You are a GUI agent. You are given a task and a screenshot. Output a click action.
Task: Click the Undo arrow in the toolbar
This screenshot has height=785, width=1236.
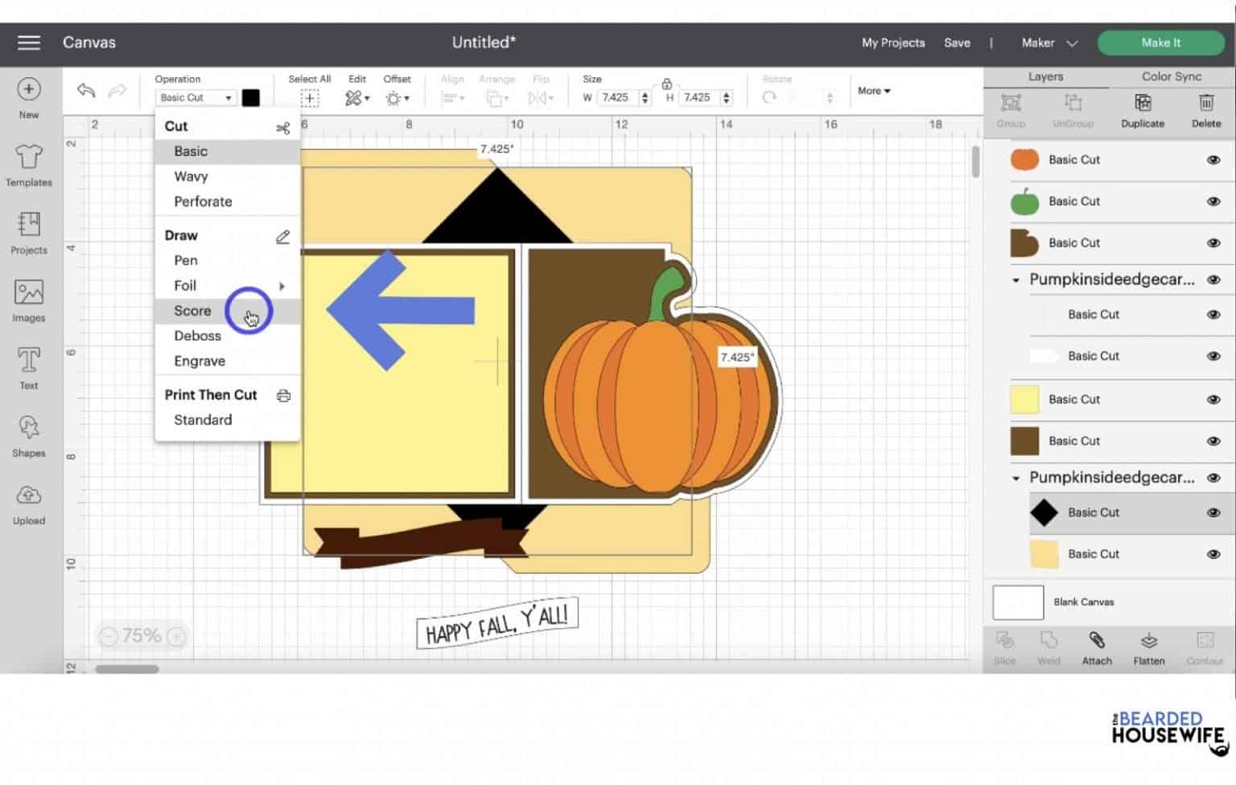pyautogui.click(x=84, y=91)
